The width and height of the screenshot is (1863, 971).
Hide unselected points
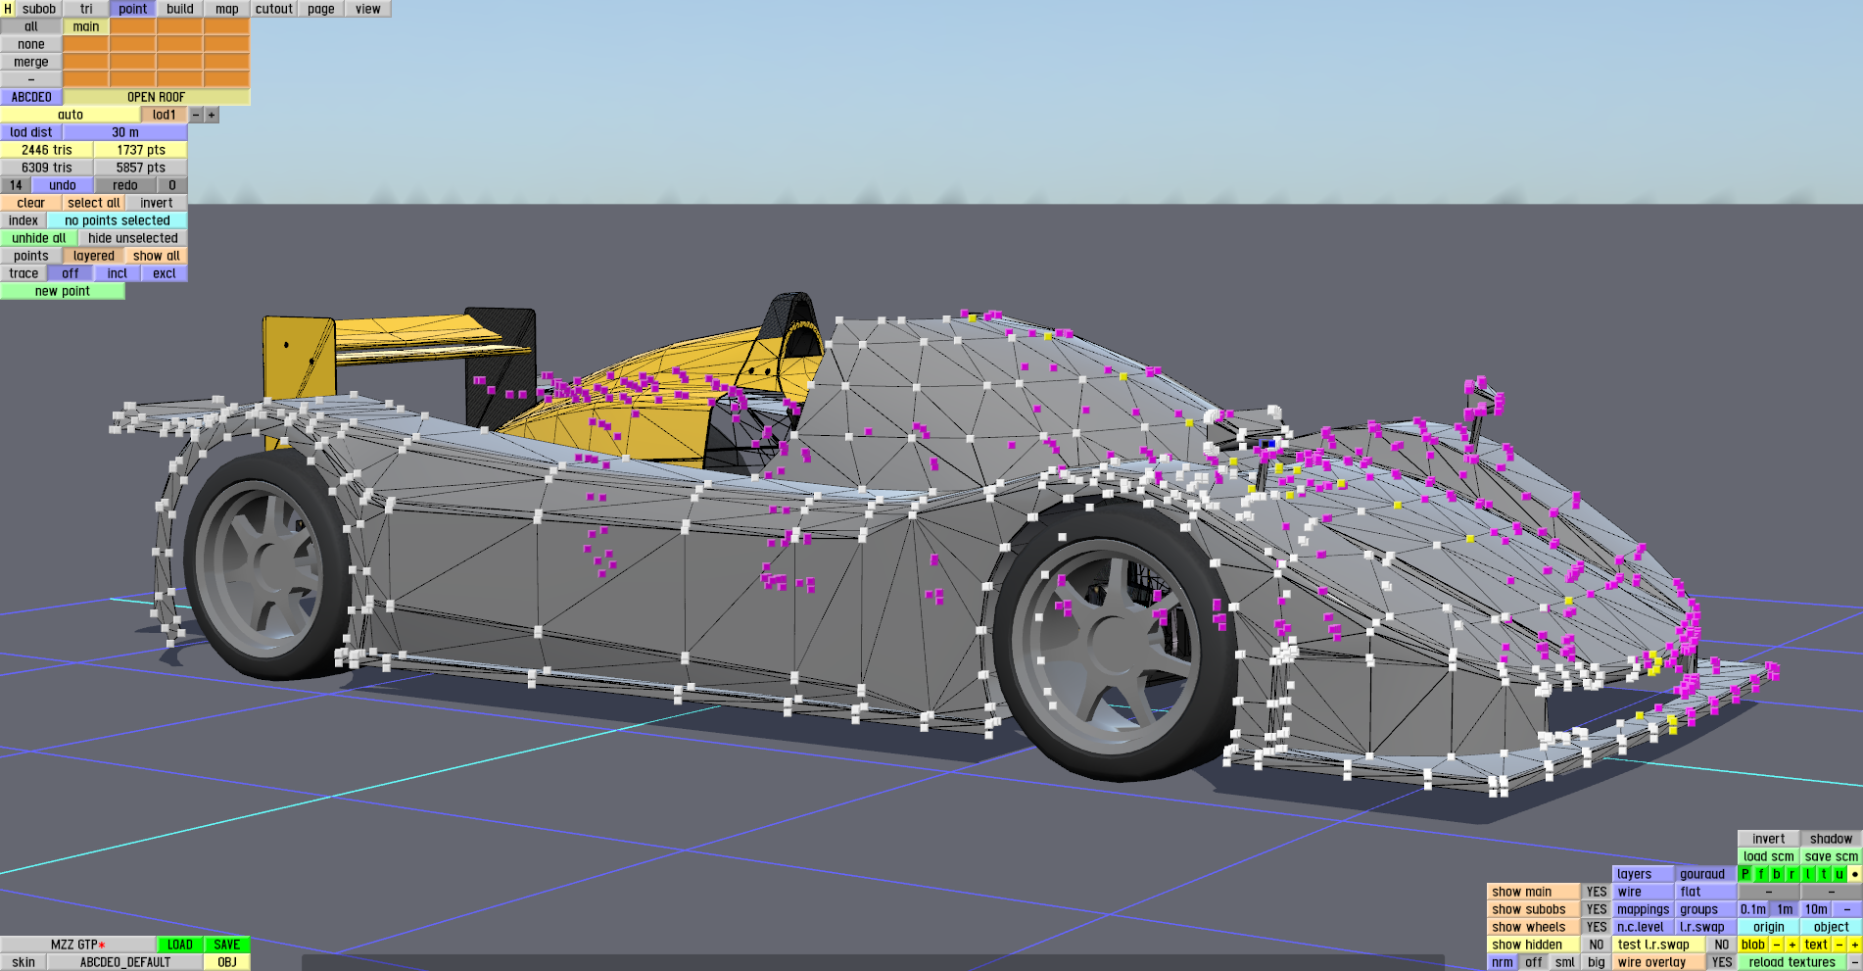133,238
